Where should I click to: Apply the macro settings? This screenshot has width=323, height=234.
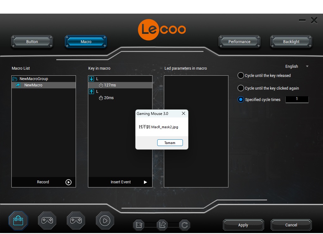click(x=243, y=225)
